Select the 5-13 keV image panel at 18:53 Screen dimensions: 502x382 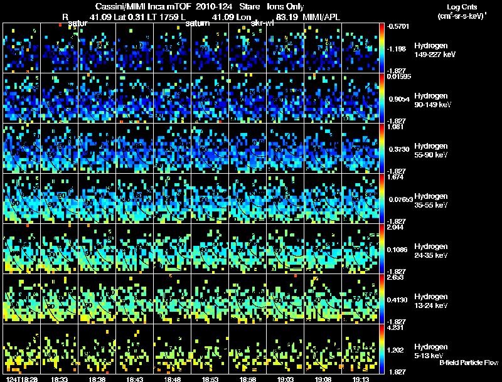(x=210, y=349)
